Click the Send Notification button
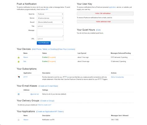Image resolution: width=147 pixels, height=125 pixels. (x=44, y=43)
